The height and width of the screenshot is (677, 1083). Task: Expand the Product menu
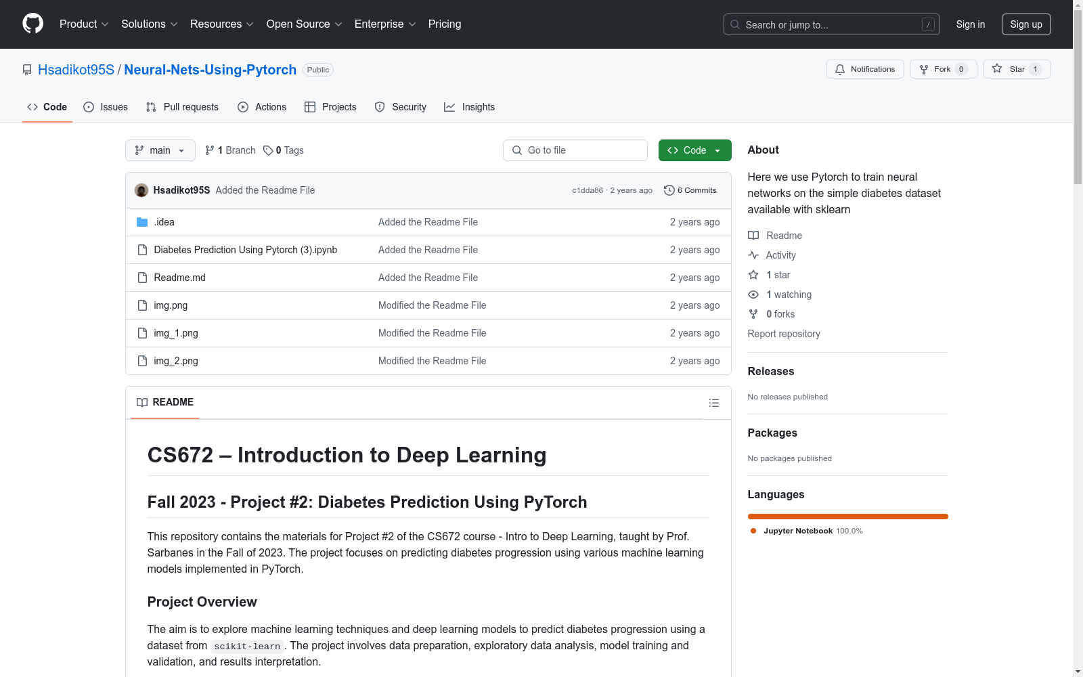pyautogui.click(x=84, y=24)
